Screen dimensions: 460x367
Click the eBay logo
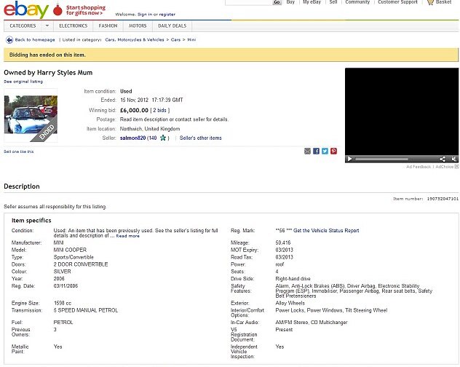click(x=25, y=9)
